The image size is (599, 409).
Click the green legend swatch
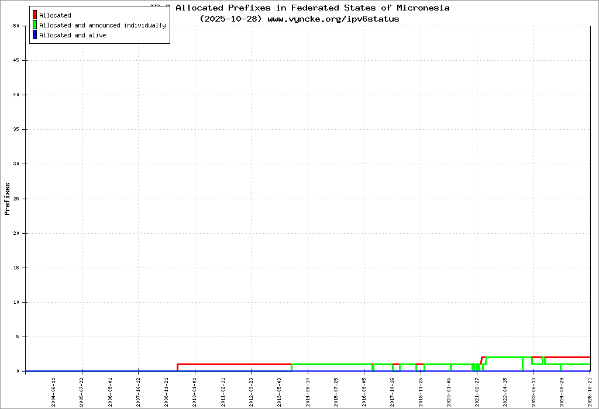(35, 25)
